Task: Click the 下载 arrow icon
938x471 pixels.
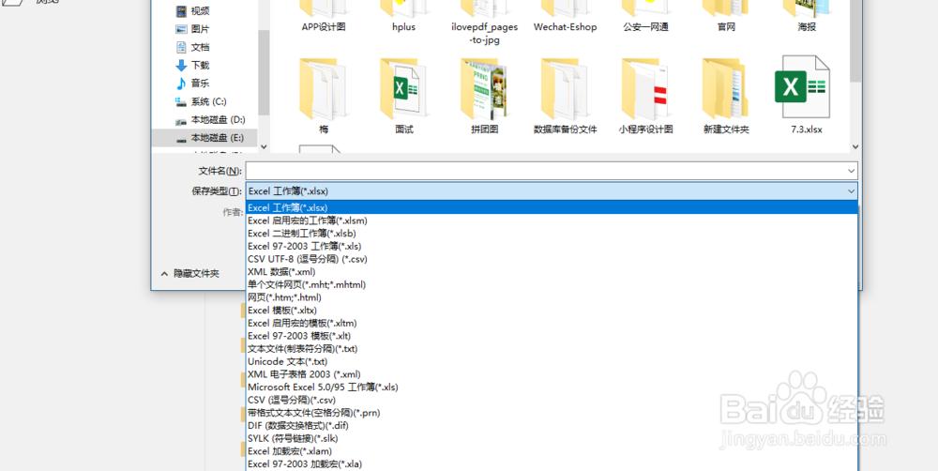Action: tap(181, 66)
